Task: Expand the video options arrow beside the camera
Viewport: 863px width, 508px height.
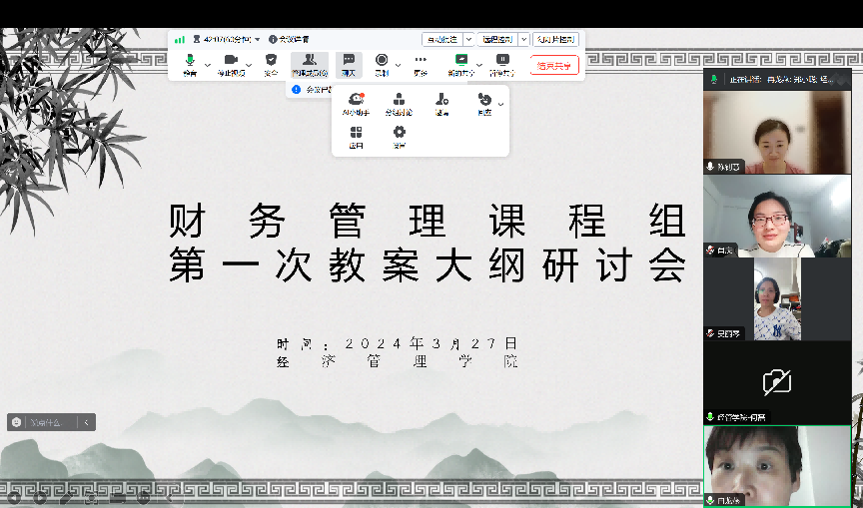Action: coord(250,65)
